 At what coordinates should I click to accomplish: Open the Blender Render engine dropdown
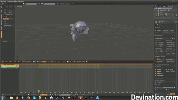point(65,4)
